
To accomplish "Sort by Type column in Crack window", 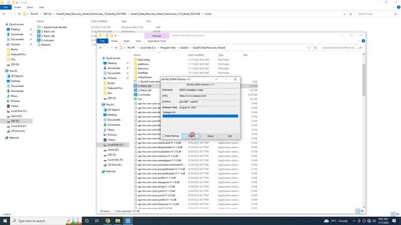I will click(x=124, y=21).
